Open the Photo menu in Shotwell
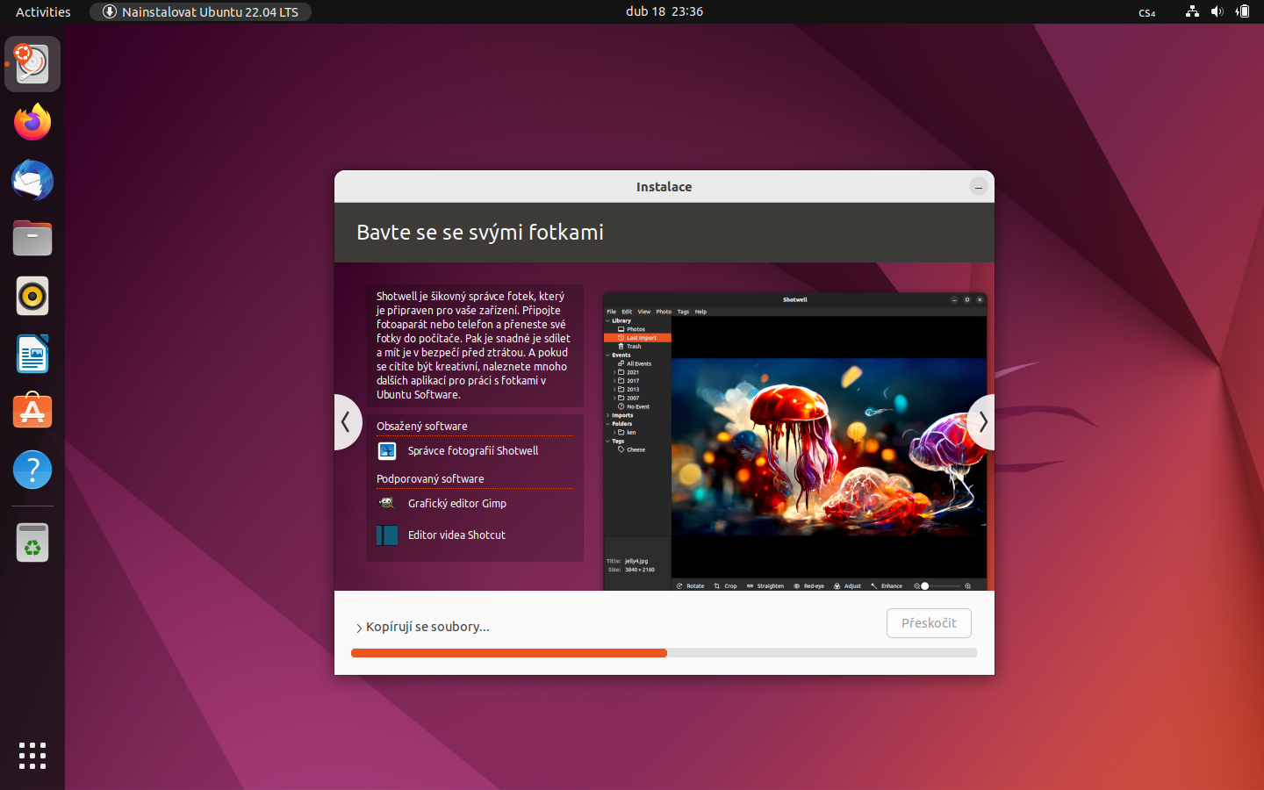 tap(664, 311)
